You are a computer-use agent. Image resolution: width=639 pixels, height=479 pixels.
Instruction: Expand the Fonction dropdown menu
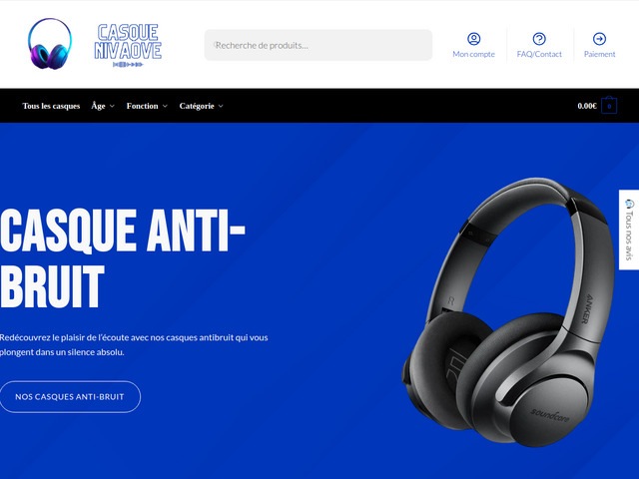(x=147, y=106)
